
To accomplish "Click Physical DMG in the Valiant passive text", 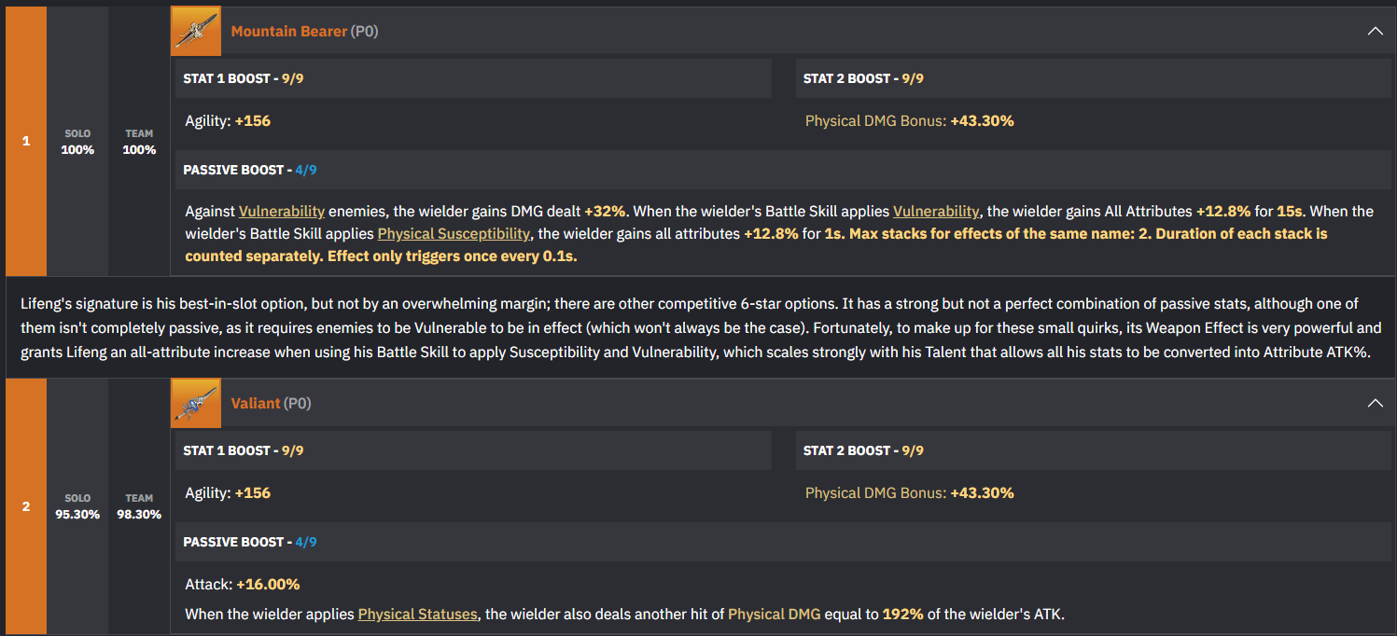I will (x=774, y=615).
